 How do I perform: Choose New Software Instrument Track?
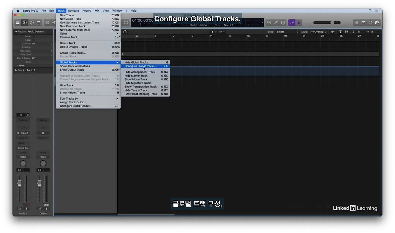coord(88,22)
